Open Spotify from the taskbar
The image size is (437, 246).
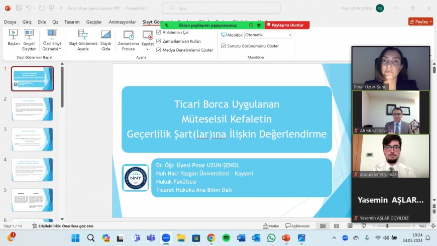pyautogui.click(x=226, y=237)
